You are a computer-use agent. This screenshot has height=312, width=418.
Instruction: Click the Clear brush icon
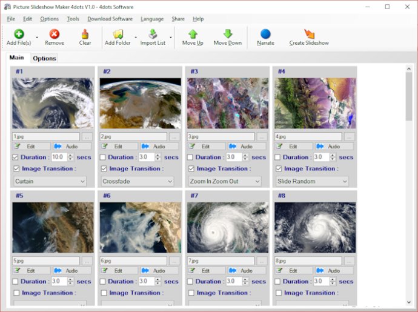85,34
